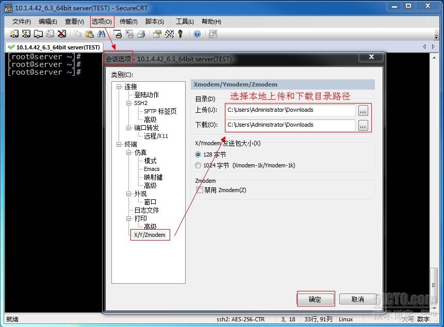
Task: Click status bar 33行, 91列 text
Action: (318, 319)
